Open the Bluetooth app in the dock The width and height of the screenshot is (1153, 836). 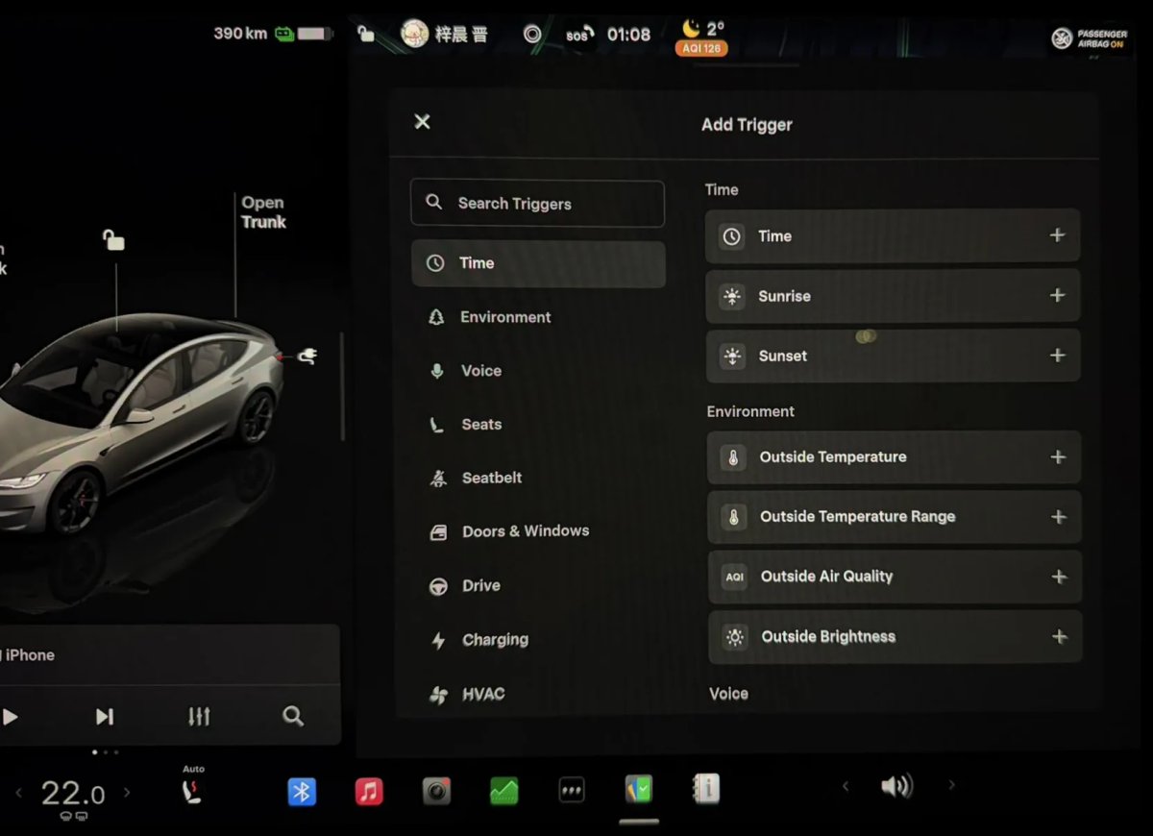(302, 791)
